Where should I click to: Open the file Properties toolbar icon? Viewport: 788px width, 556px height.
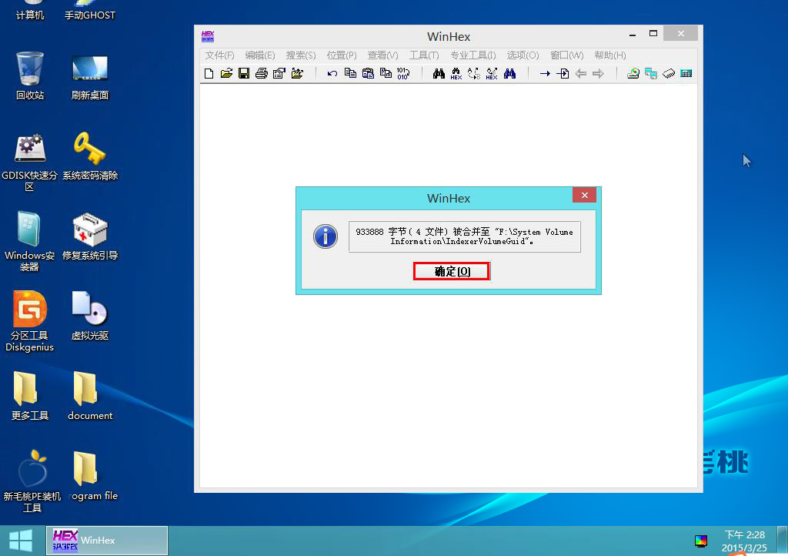click(x=279, y=73)
